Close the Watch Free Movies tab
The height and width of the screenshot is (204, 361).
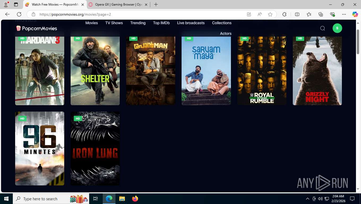[83, 5]
